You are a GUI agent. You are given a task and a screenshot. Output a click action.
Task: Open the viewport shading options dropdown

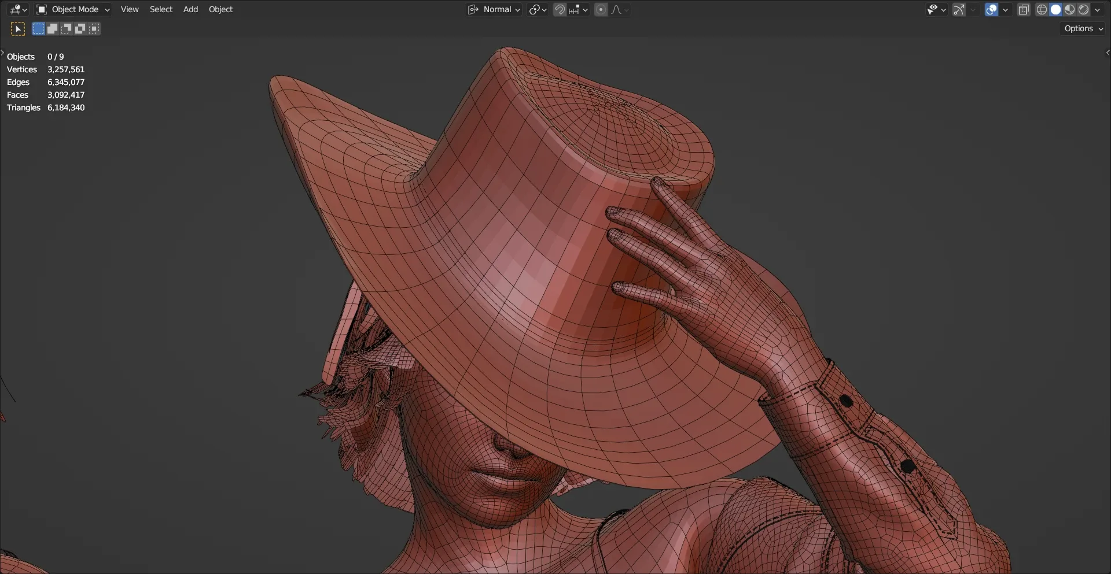pos(1097,9)
